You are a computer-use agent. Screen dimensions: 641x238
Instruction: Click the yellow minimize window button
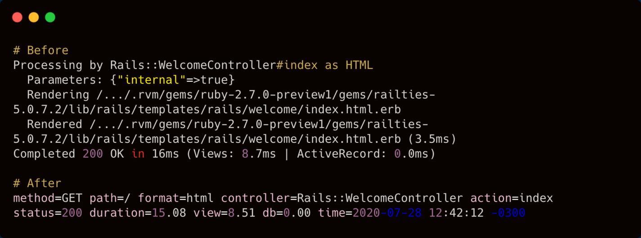34,18
